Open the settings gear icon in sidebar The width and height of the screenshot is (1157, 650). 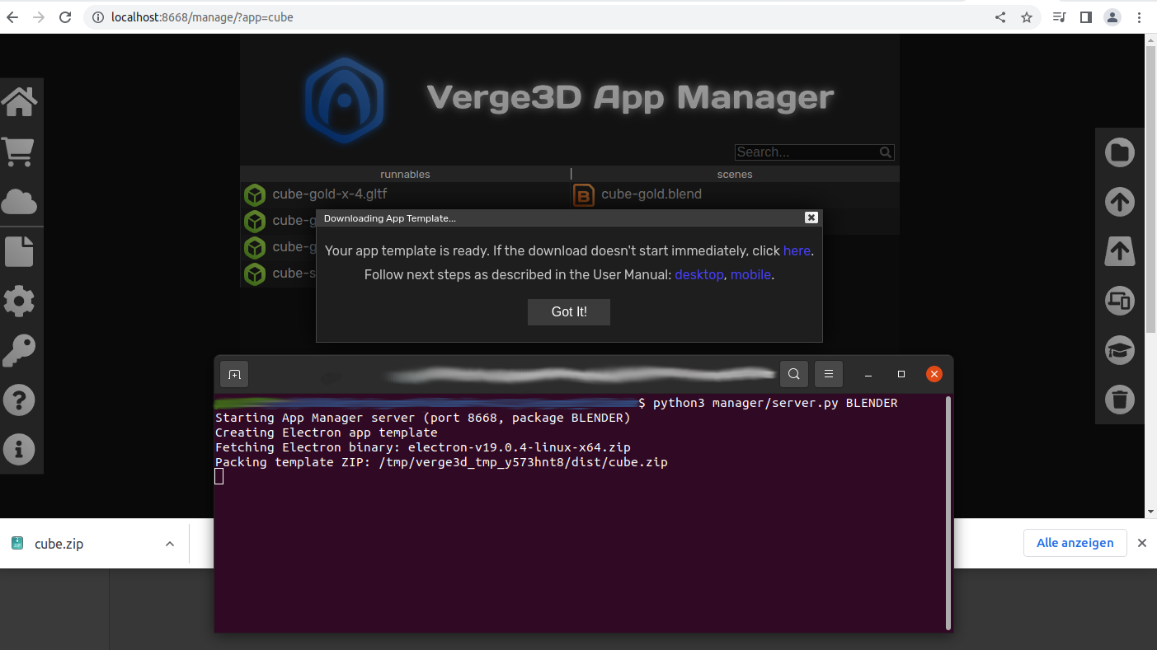(19, 301)
